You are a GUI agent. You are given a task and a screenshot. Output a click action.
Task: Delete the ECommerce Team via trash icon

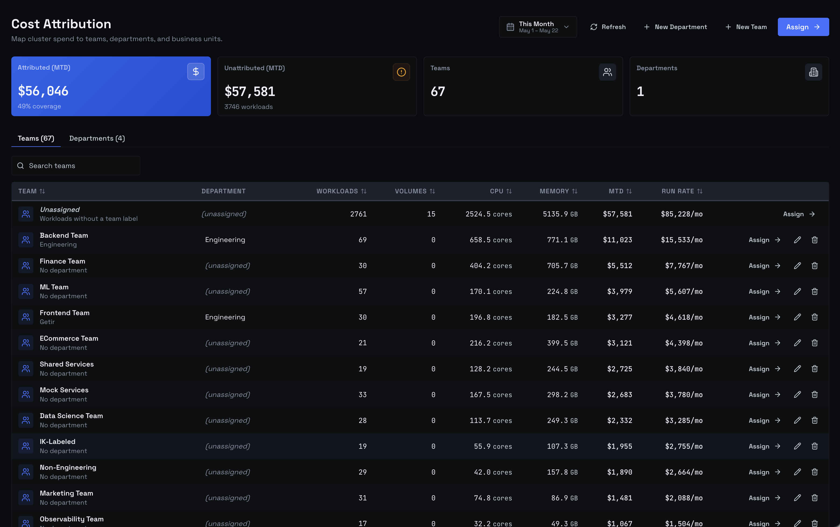[814, 343]
